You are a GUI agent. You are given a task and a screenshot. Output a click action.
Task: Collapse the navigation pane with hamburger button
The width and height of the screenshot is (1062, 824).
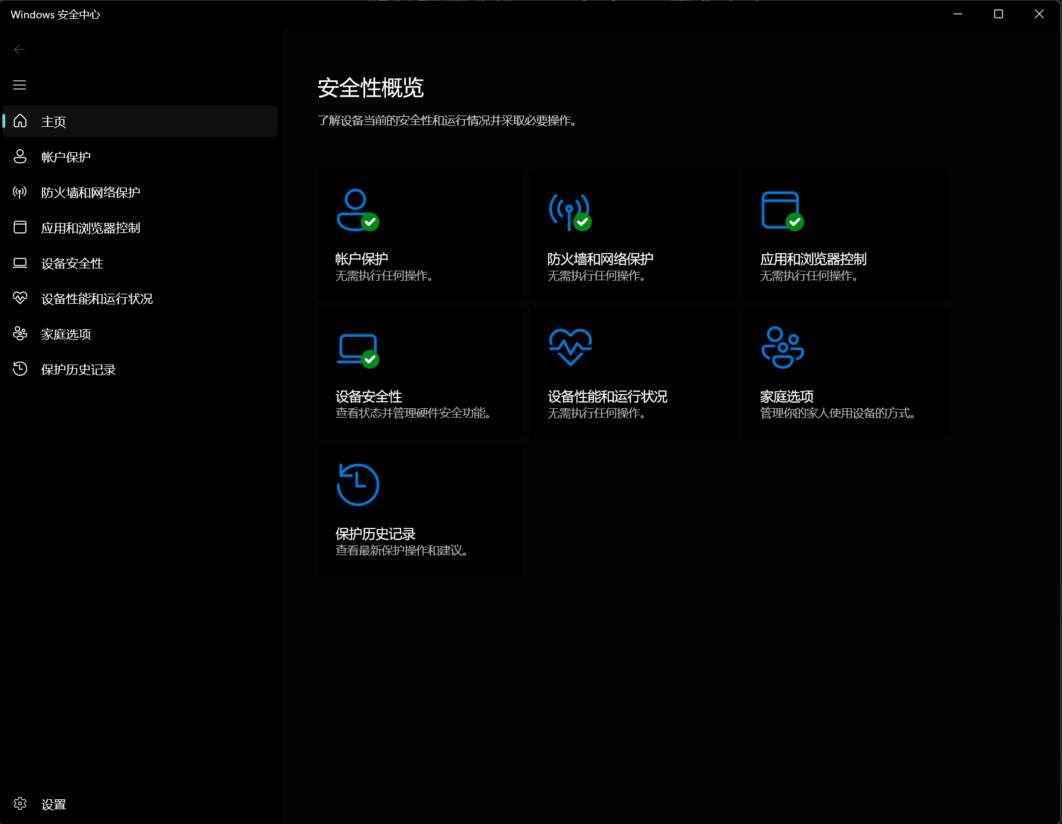pyautogui.click(x=19, y=85)
